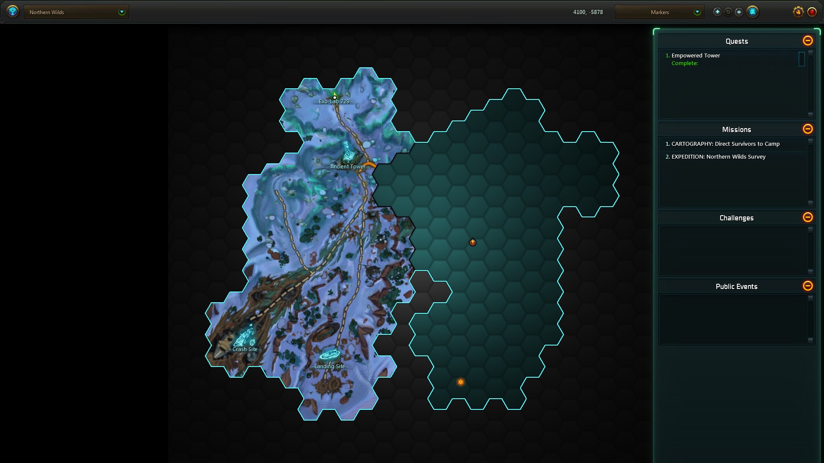
Task: Click the Empowered Tower quest entry
Action: click(x=695, y=56)
